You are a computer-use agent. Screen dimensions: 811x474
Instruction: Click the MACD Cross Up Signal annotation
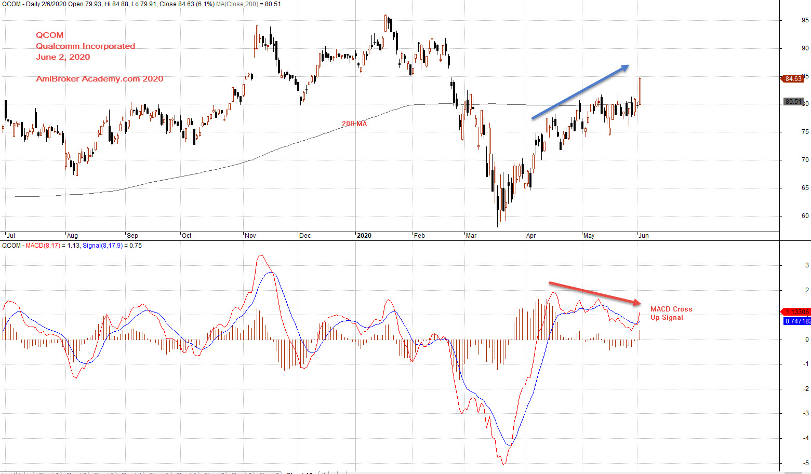[x=671, y=313]
